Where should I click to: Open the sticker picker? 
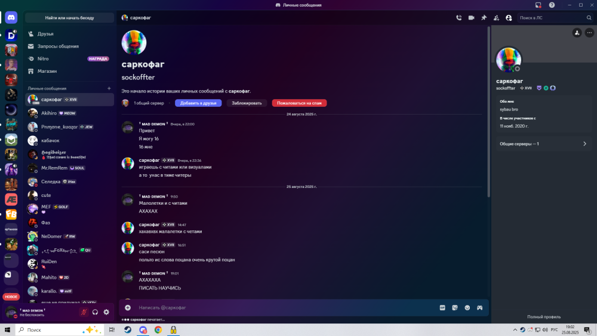455,307
